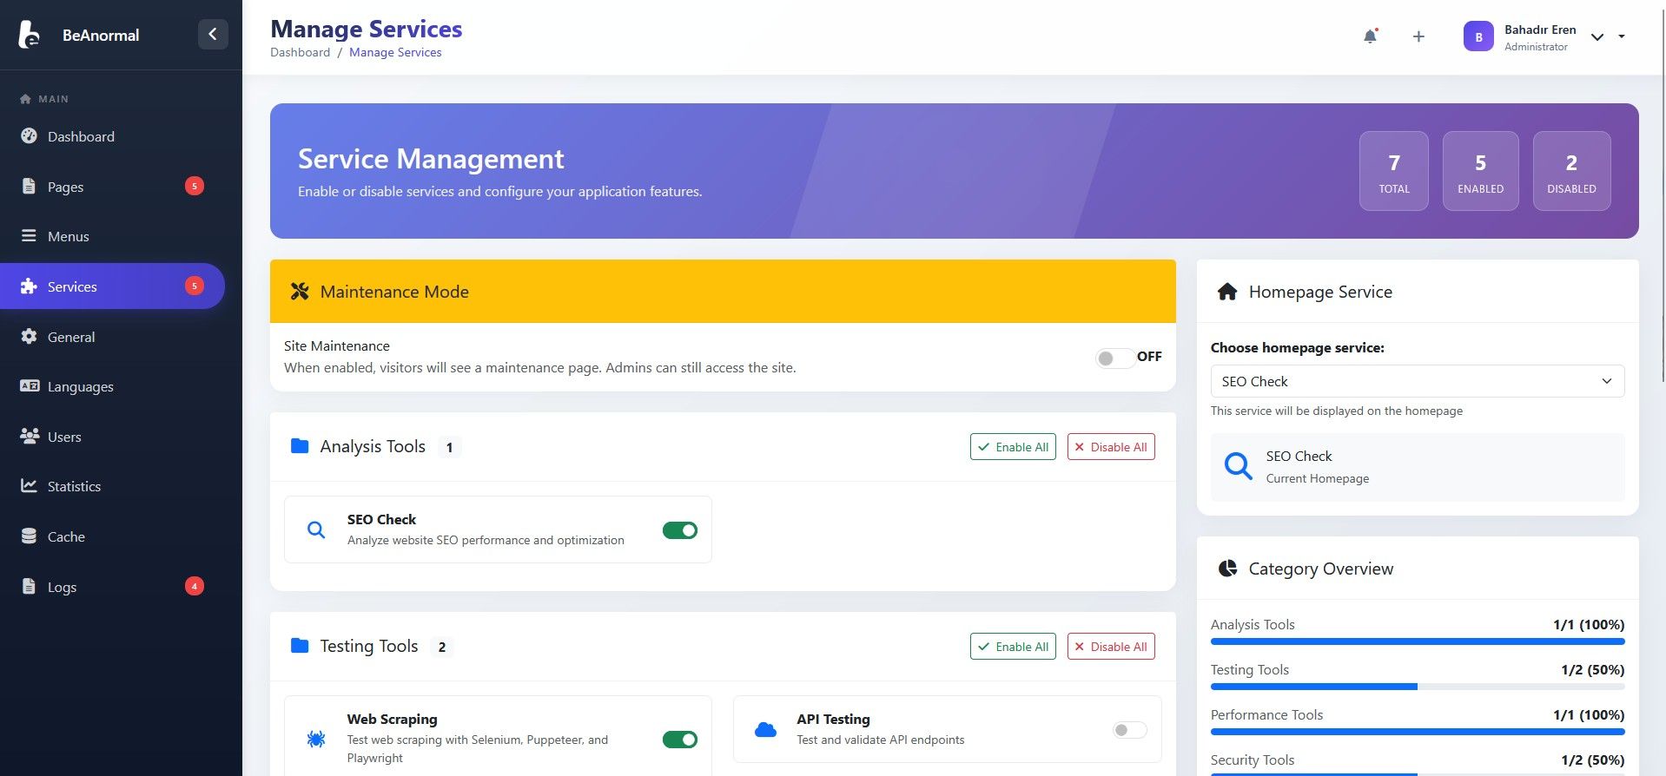Click the API Testing cloud icon
Image resolution: width=1666 pixels, height=776 pixels.
pos(765,729)
